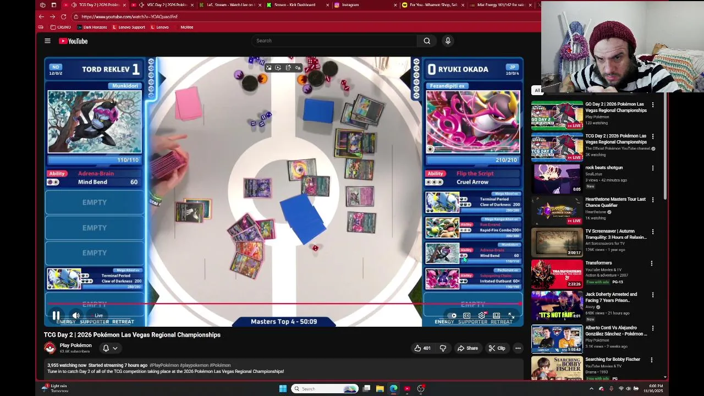Switch to the Whatnot For You tab
This screenshot has width=704, height=396.
432,5
